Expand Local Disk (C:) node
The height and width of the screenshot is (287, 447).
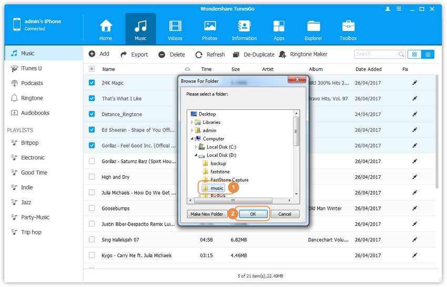pyautogui.click(x=196, y=147)
